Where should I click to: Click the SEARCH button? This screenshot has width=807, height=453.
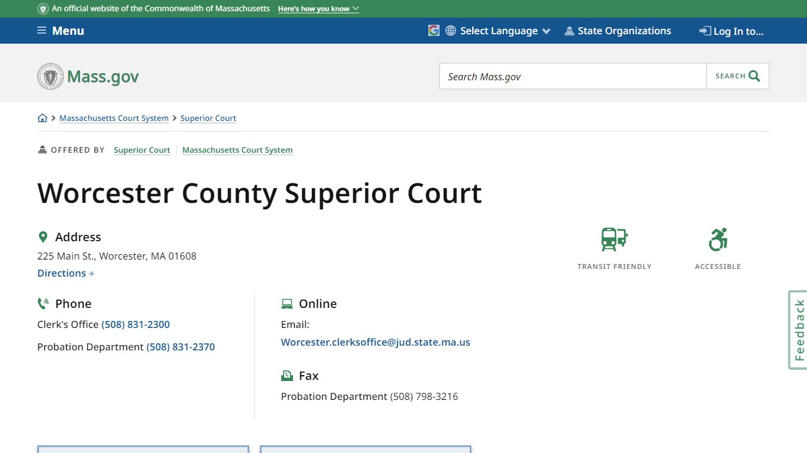coord(738,76)
